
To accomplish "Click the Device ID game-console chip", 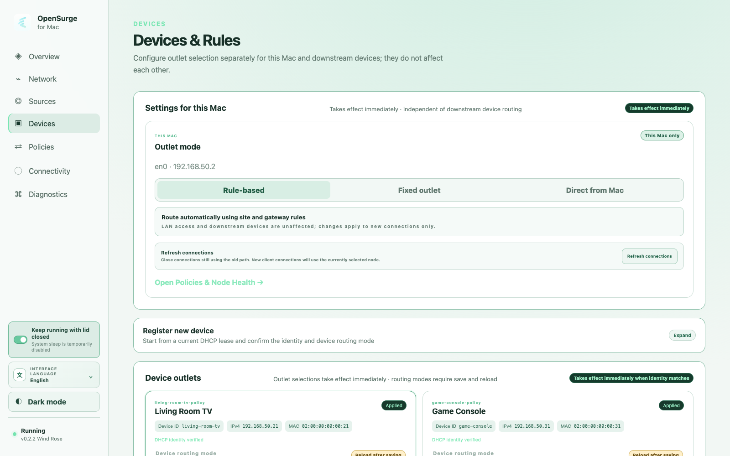I will pyautogui.click(x=464, y=426).
